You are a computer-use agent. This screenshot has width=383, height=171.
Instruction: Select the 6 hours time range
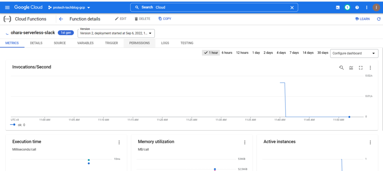tap(227, 53)
